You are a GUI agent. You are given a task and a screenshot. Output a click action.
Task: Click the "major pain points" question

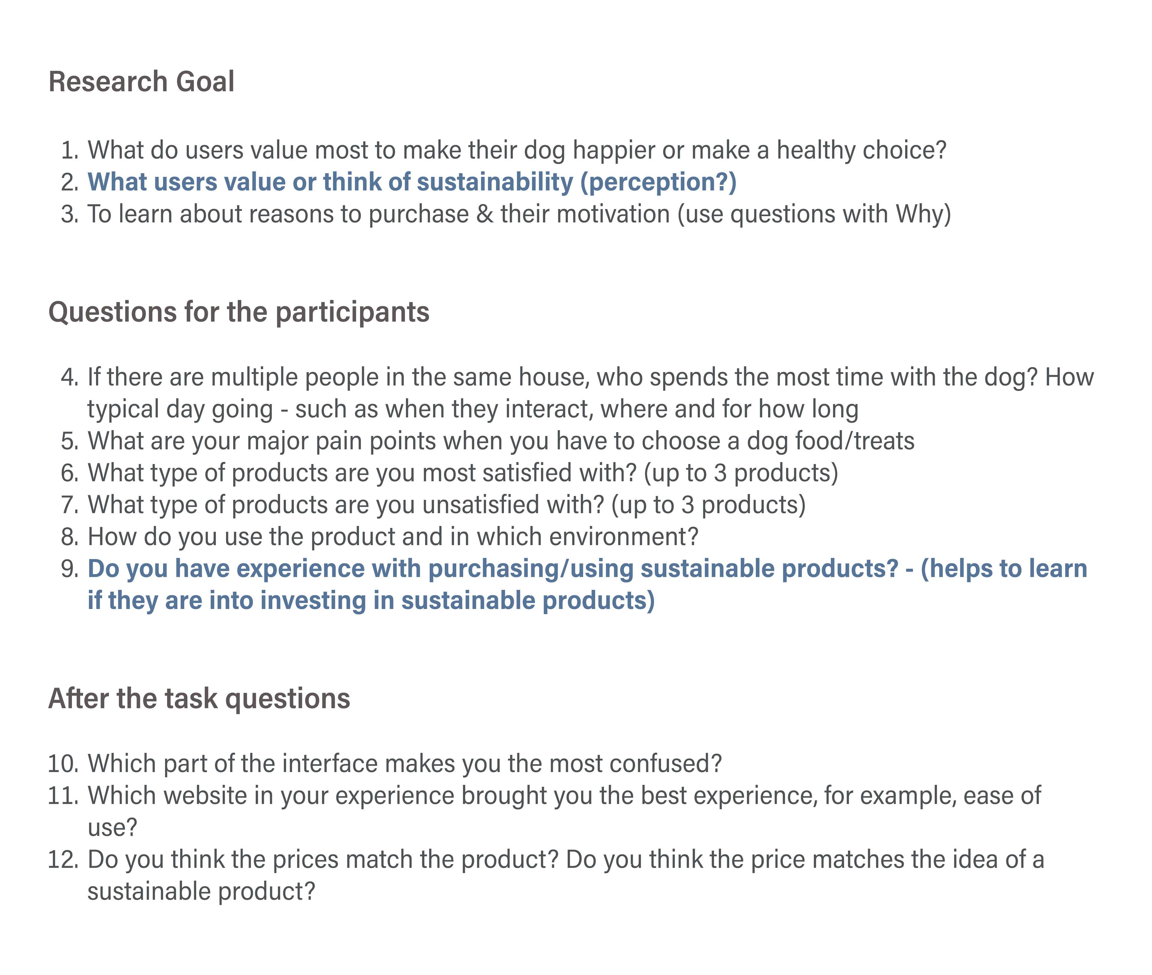pyautogui.click(x=501, y=442)
